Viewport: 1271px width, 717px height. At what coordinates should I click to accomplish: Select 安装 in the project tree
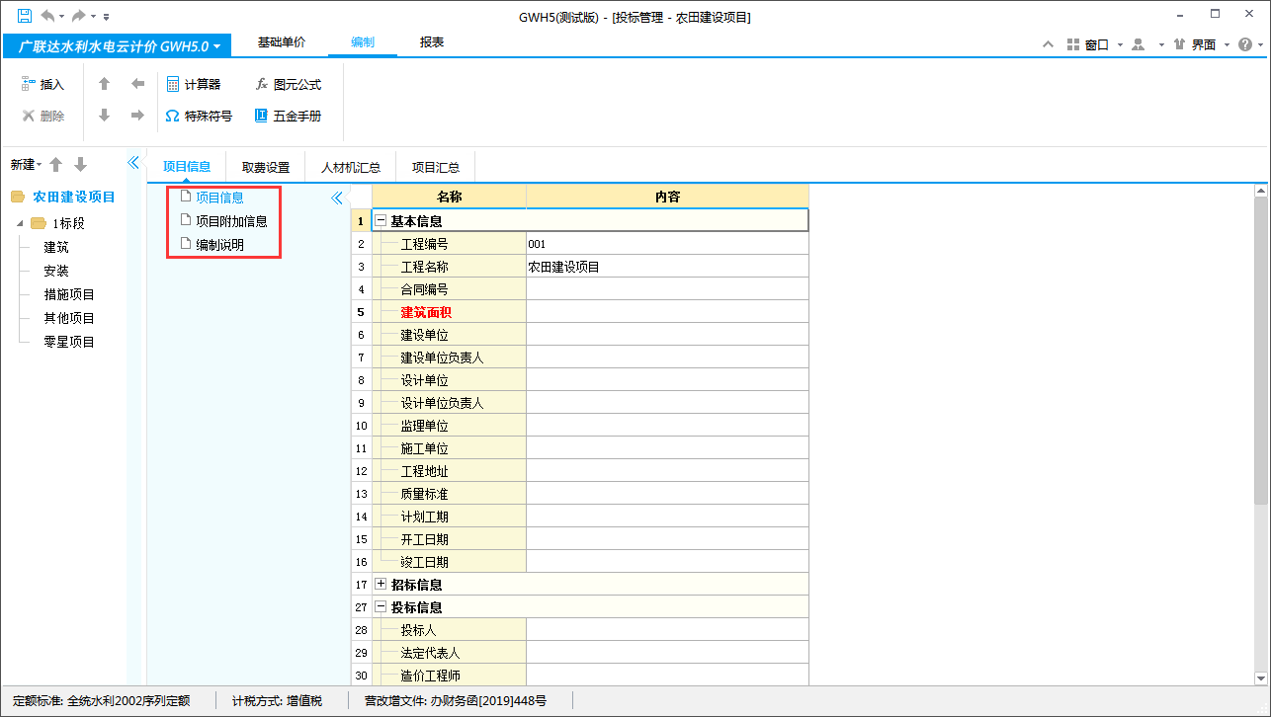(x=56, y=272)
